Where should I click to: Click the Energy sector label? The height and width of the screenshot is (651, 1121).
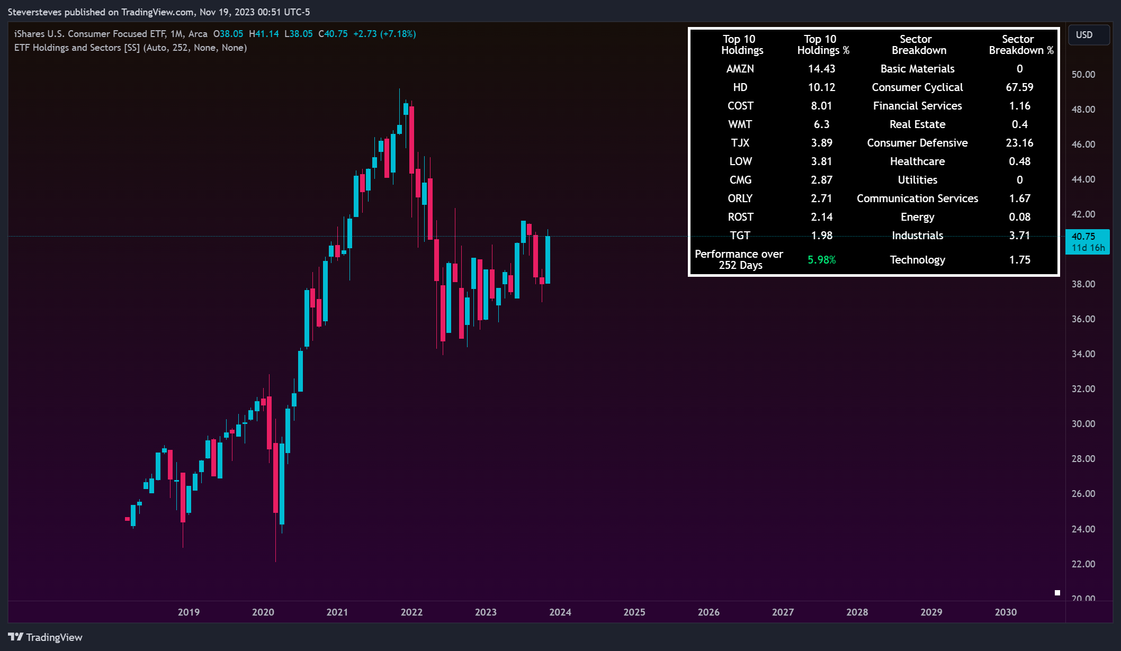click(x=917, y=217)
